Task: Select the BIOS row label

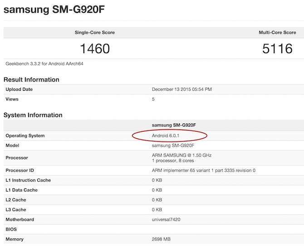Action: point(11,229)
